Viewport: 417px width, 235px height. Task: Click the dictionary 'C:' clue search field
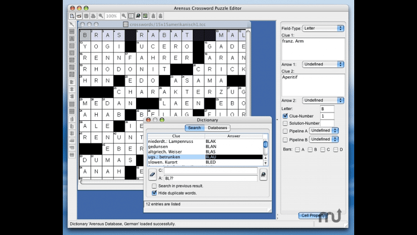tap(210, 170)
